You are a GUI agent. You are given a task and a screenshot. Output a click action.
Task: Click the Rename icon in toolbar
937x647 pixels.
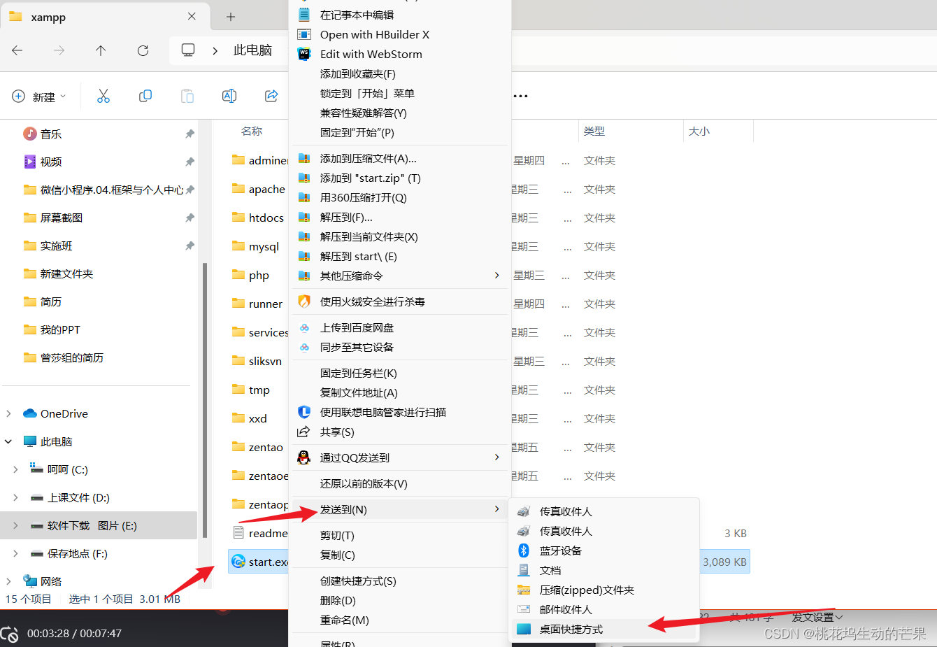pos(229,96)
